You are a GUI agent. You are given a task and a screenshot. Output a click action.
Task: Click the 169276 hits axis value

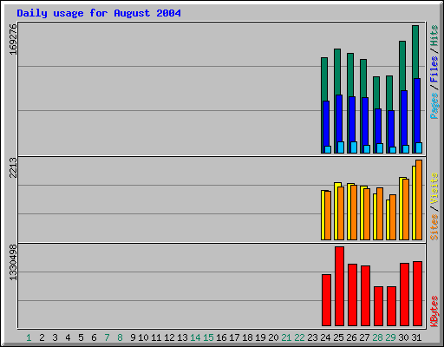(x=13, y=39)
